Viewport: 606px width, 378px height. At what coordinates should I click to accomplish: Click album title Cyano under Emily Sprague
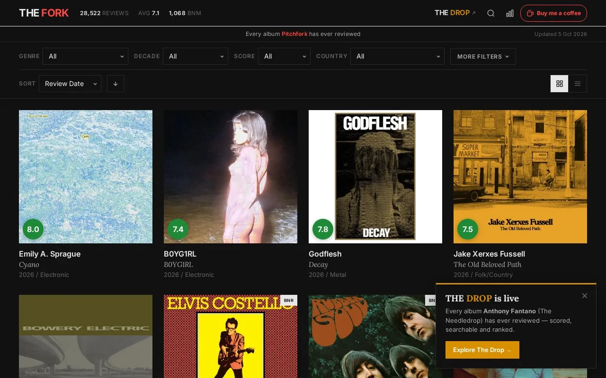point(29,265)
